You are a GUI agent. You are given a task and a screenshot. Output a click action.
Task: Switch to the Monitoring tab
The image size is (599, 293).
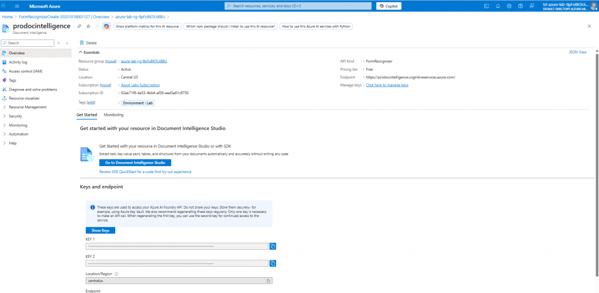click(113, 115)
